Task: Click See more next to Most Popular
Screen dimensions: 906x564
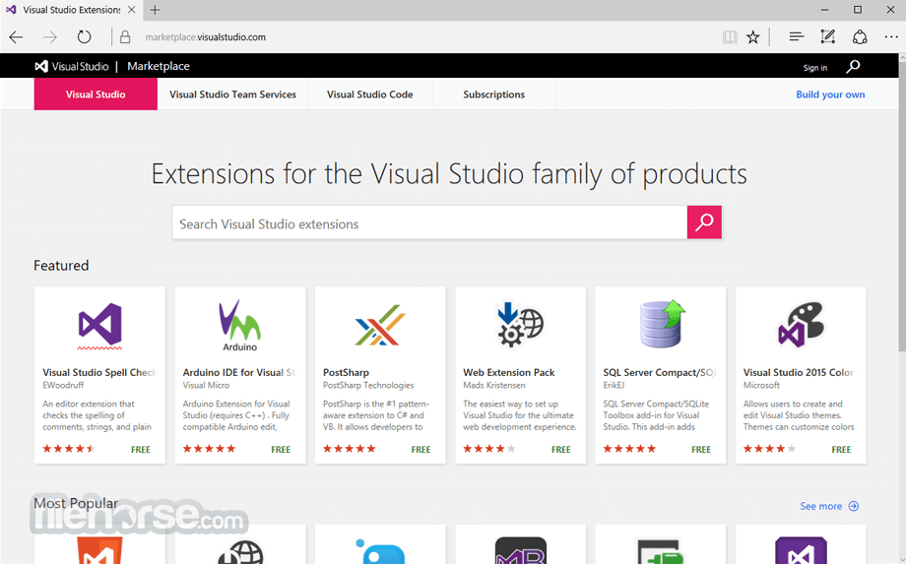Action: (829, 506)
